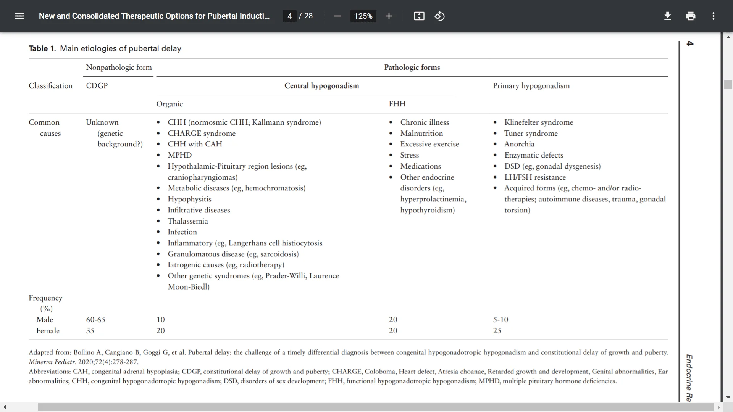Click the female CDGP frequency '35'
733x412 pixels.
tap(90, 331)
